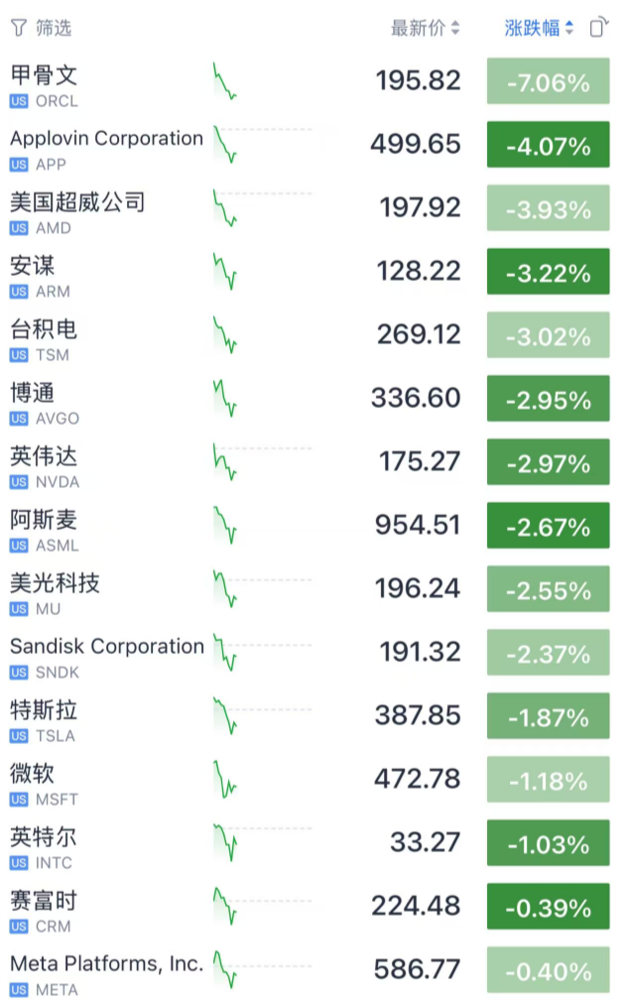Open the 筛选 filter funnel icon
The height and width of the screenshot is (1000, 622).
(x=18, y=28)
